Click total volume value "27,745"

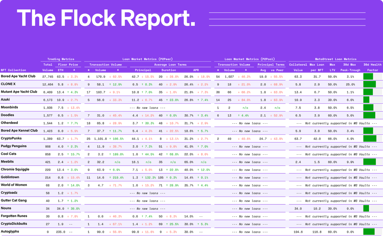(x=48, y=77)
